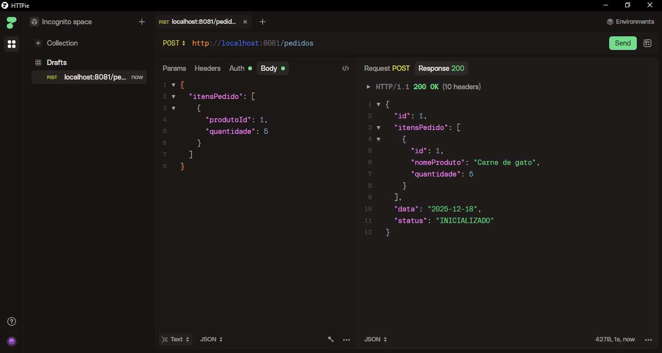Open the save icon next to Send

point(647,43)
